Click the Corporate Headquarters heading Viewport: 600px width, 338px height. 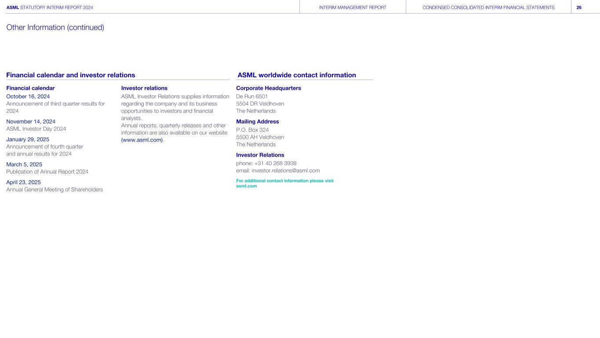coord(269,88)
